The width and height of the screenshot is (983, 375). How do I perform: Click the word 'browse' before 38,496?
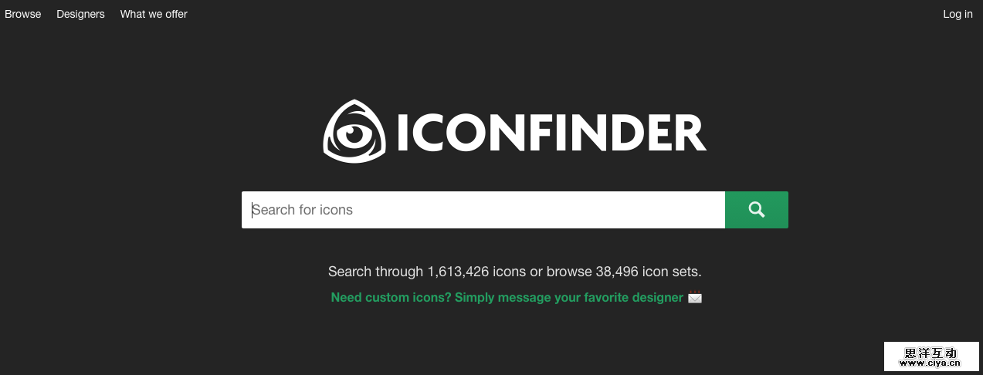click(569, 272)
